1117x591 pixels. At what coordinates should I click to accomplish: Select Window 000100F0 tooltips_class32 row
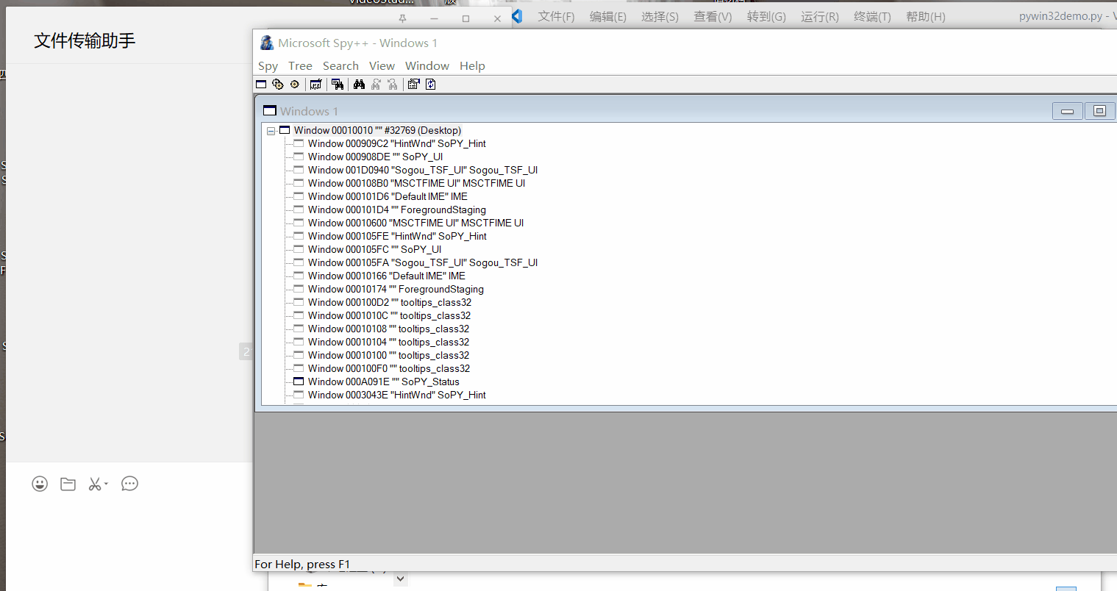pos(388,368)
